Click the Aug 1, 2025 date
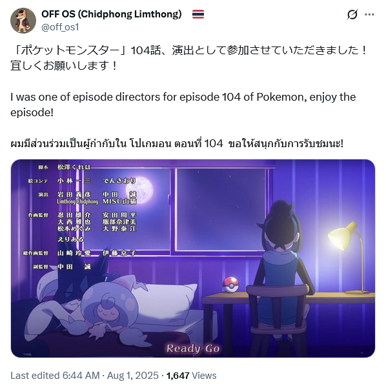The image size is (386, 384). (133, 376)
